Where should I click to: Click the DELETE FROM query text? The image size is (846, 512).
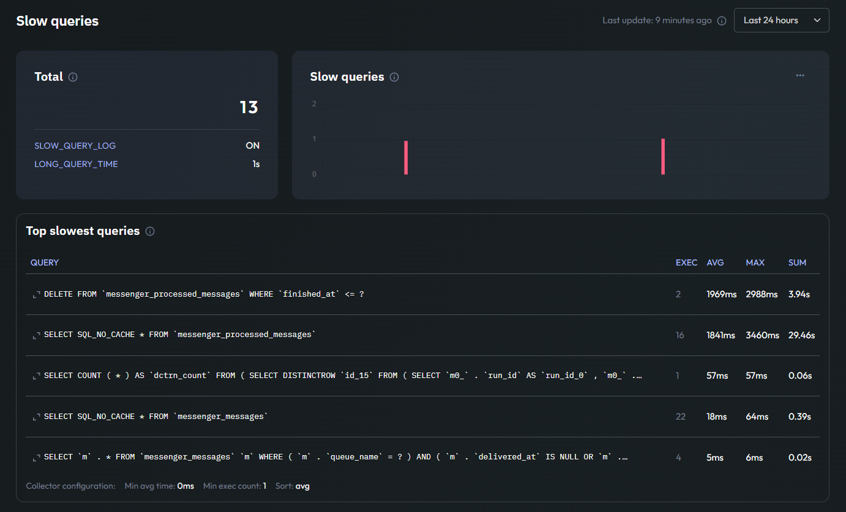(x=204, y=294)
